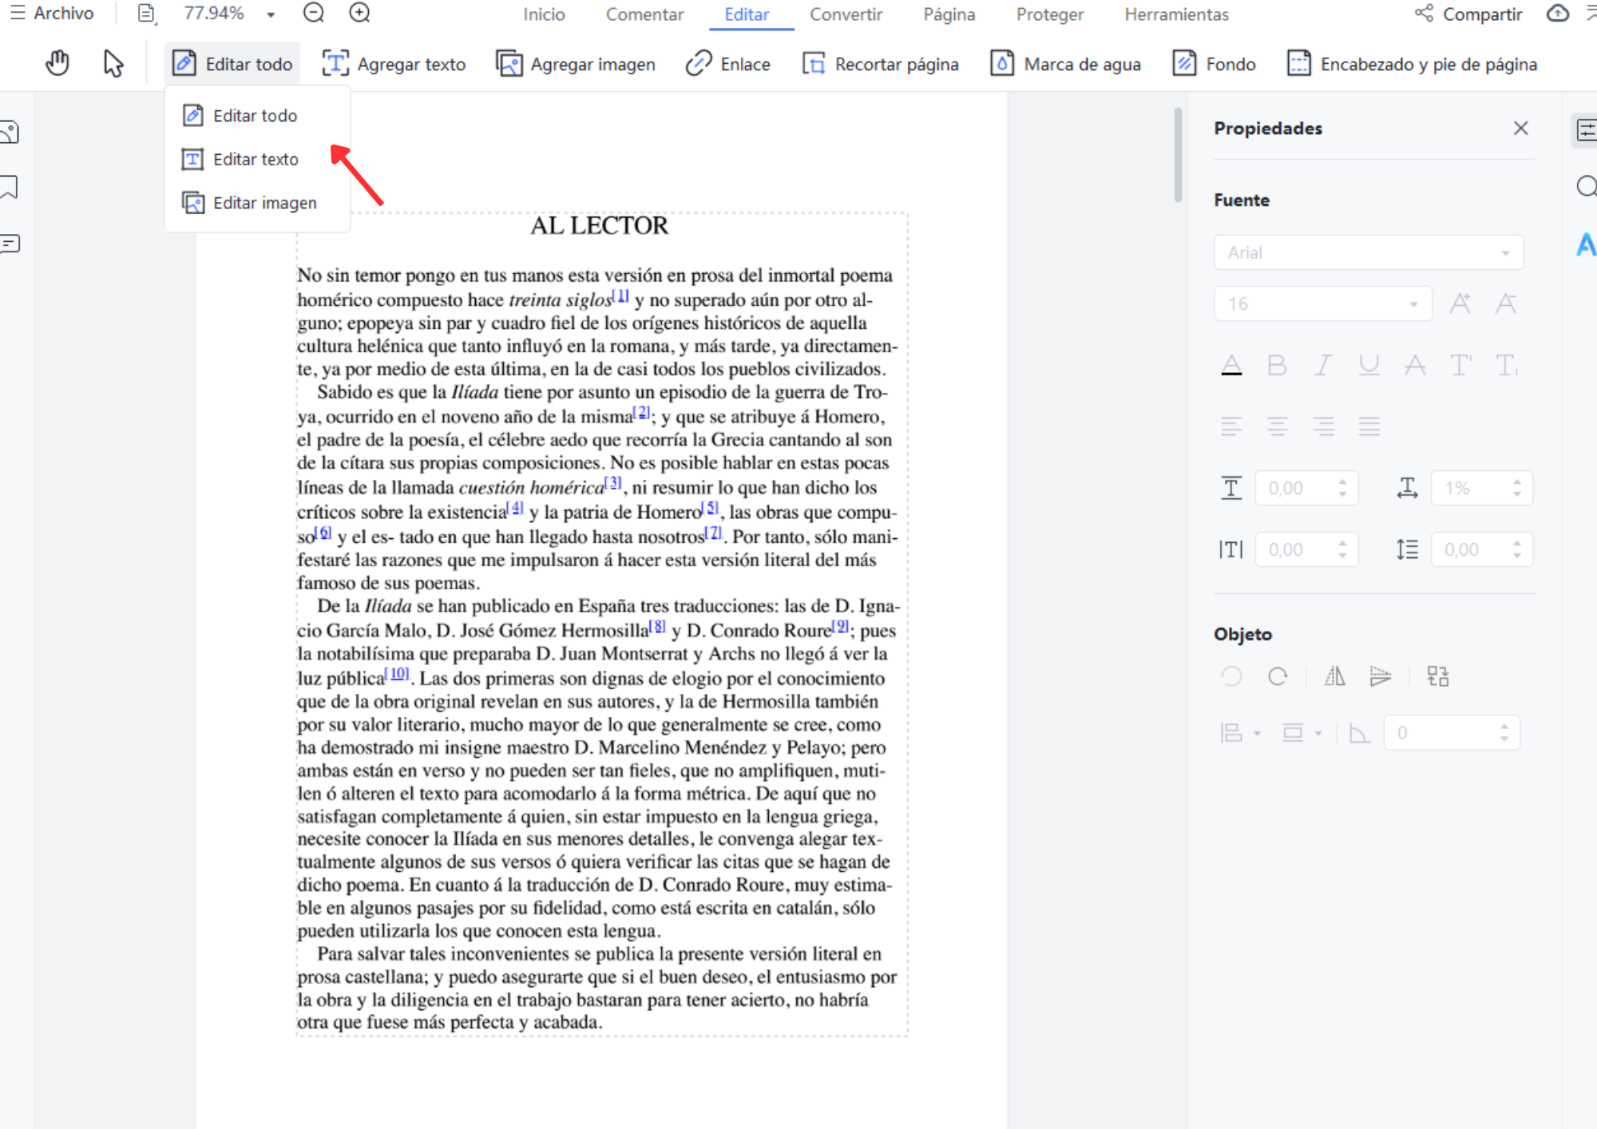1597x1129 pixels.
Task: Toggle subscript formatting
Action: [1507, 366]
